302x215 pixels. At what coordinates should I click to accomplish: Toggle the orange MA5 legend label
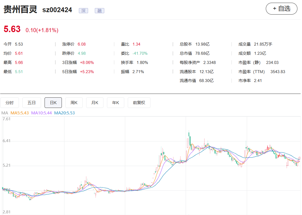click(x=19, y=113)
